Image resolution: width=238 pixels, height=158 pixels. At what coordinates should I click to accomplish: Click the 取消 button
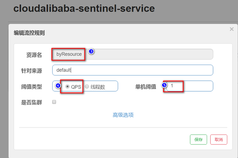tap(219, 139)
